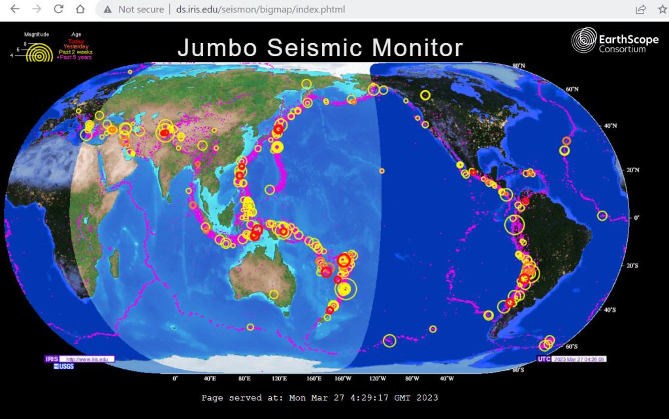Image resolution: width=669 pixels, height=419 pixels.
Task: Reload the seismic monitor page
Action: [58, 9]
